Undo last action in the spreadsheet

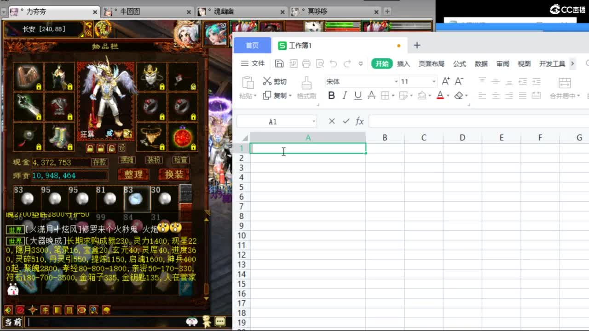334,63
